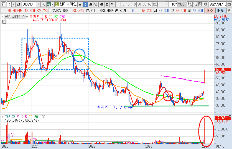Click the 한미사이언 stock name field
Screen dimensions: 232x149
click(68, 4)
